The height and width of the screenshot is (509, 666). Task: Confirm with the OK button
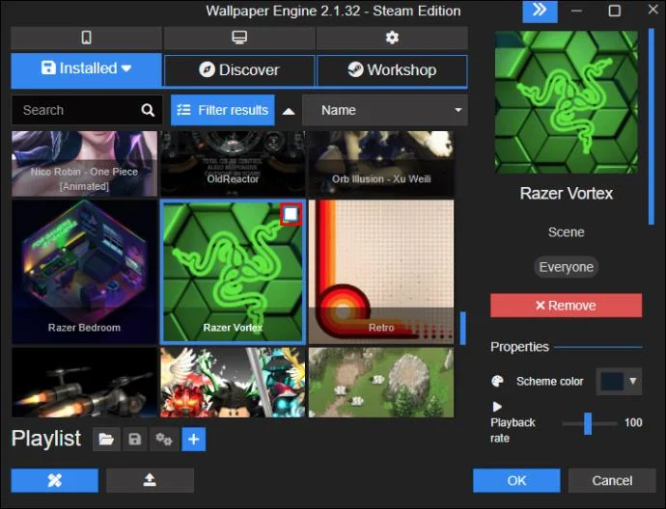tap(516, 481)
